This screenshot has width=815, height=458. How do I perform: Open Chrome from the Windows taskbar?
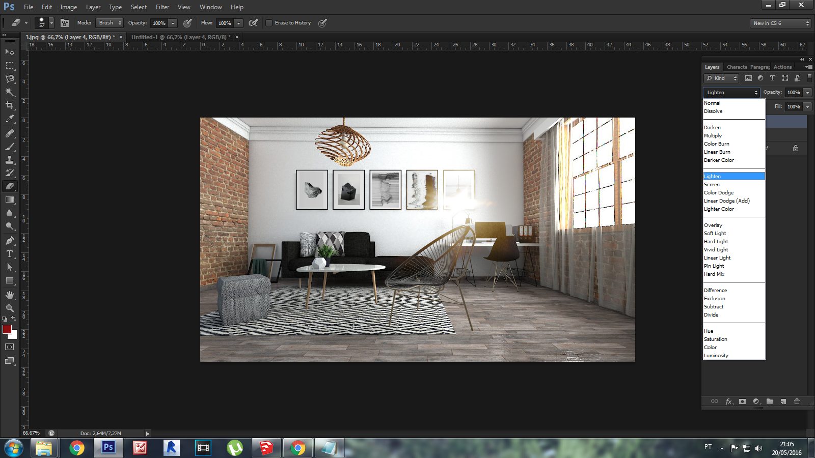point(77,448)
